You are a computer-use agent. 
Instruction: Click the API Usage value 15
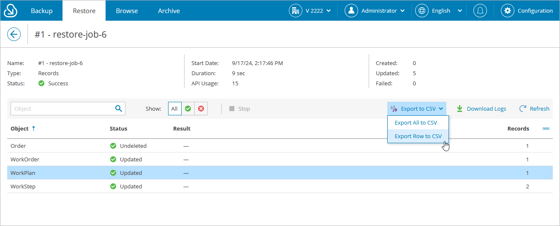(x=235, y=83)
